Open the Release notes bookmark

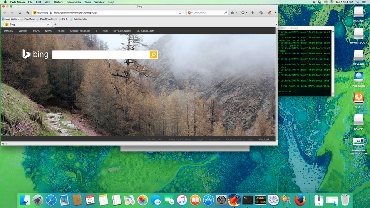pyautogui.click(x=79, y=19)
